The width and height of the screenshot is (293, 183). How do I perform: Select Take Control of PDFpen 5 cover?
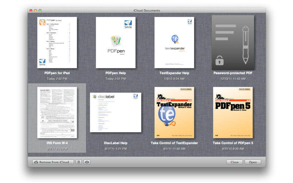pyautogui.click(x=233, y=113)
